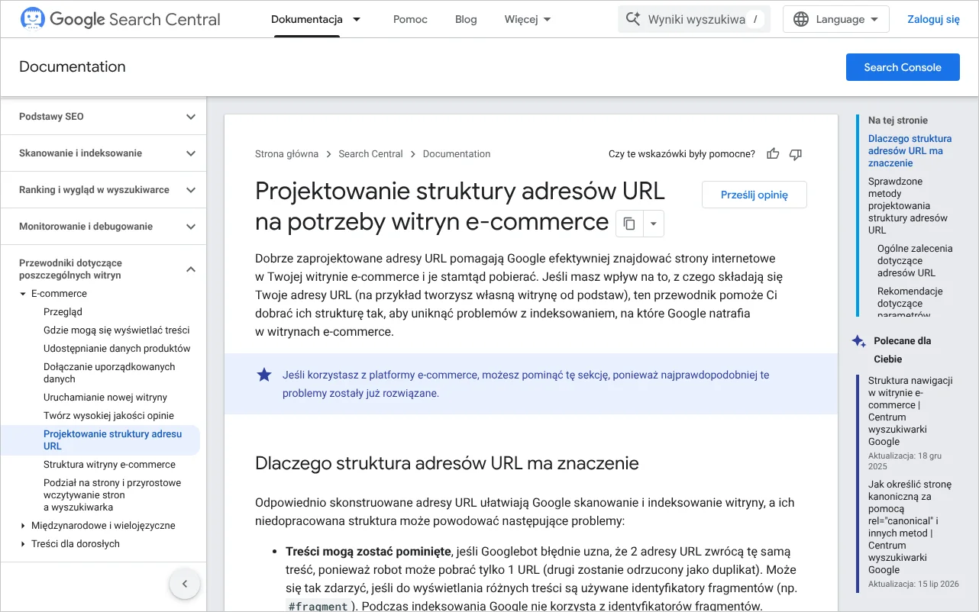Click Documentation breadcrumb link
Screen dimensions: 979x612
pos(457,154)
